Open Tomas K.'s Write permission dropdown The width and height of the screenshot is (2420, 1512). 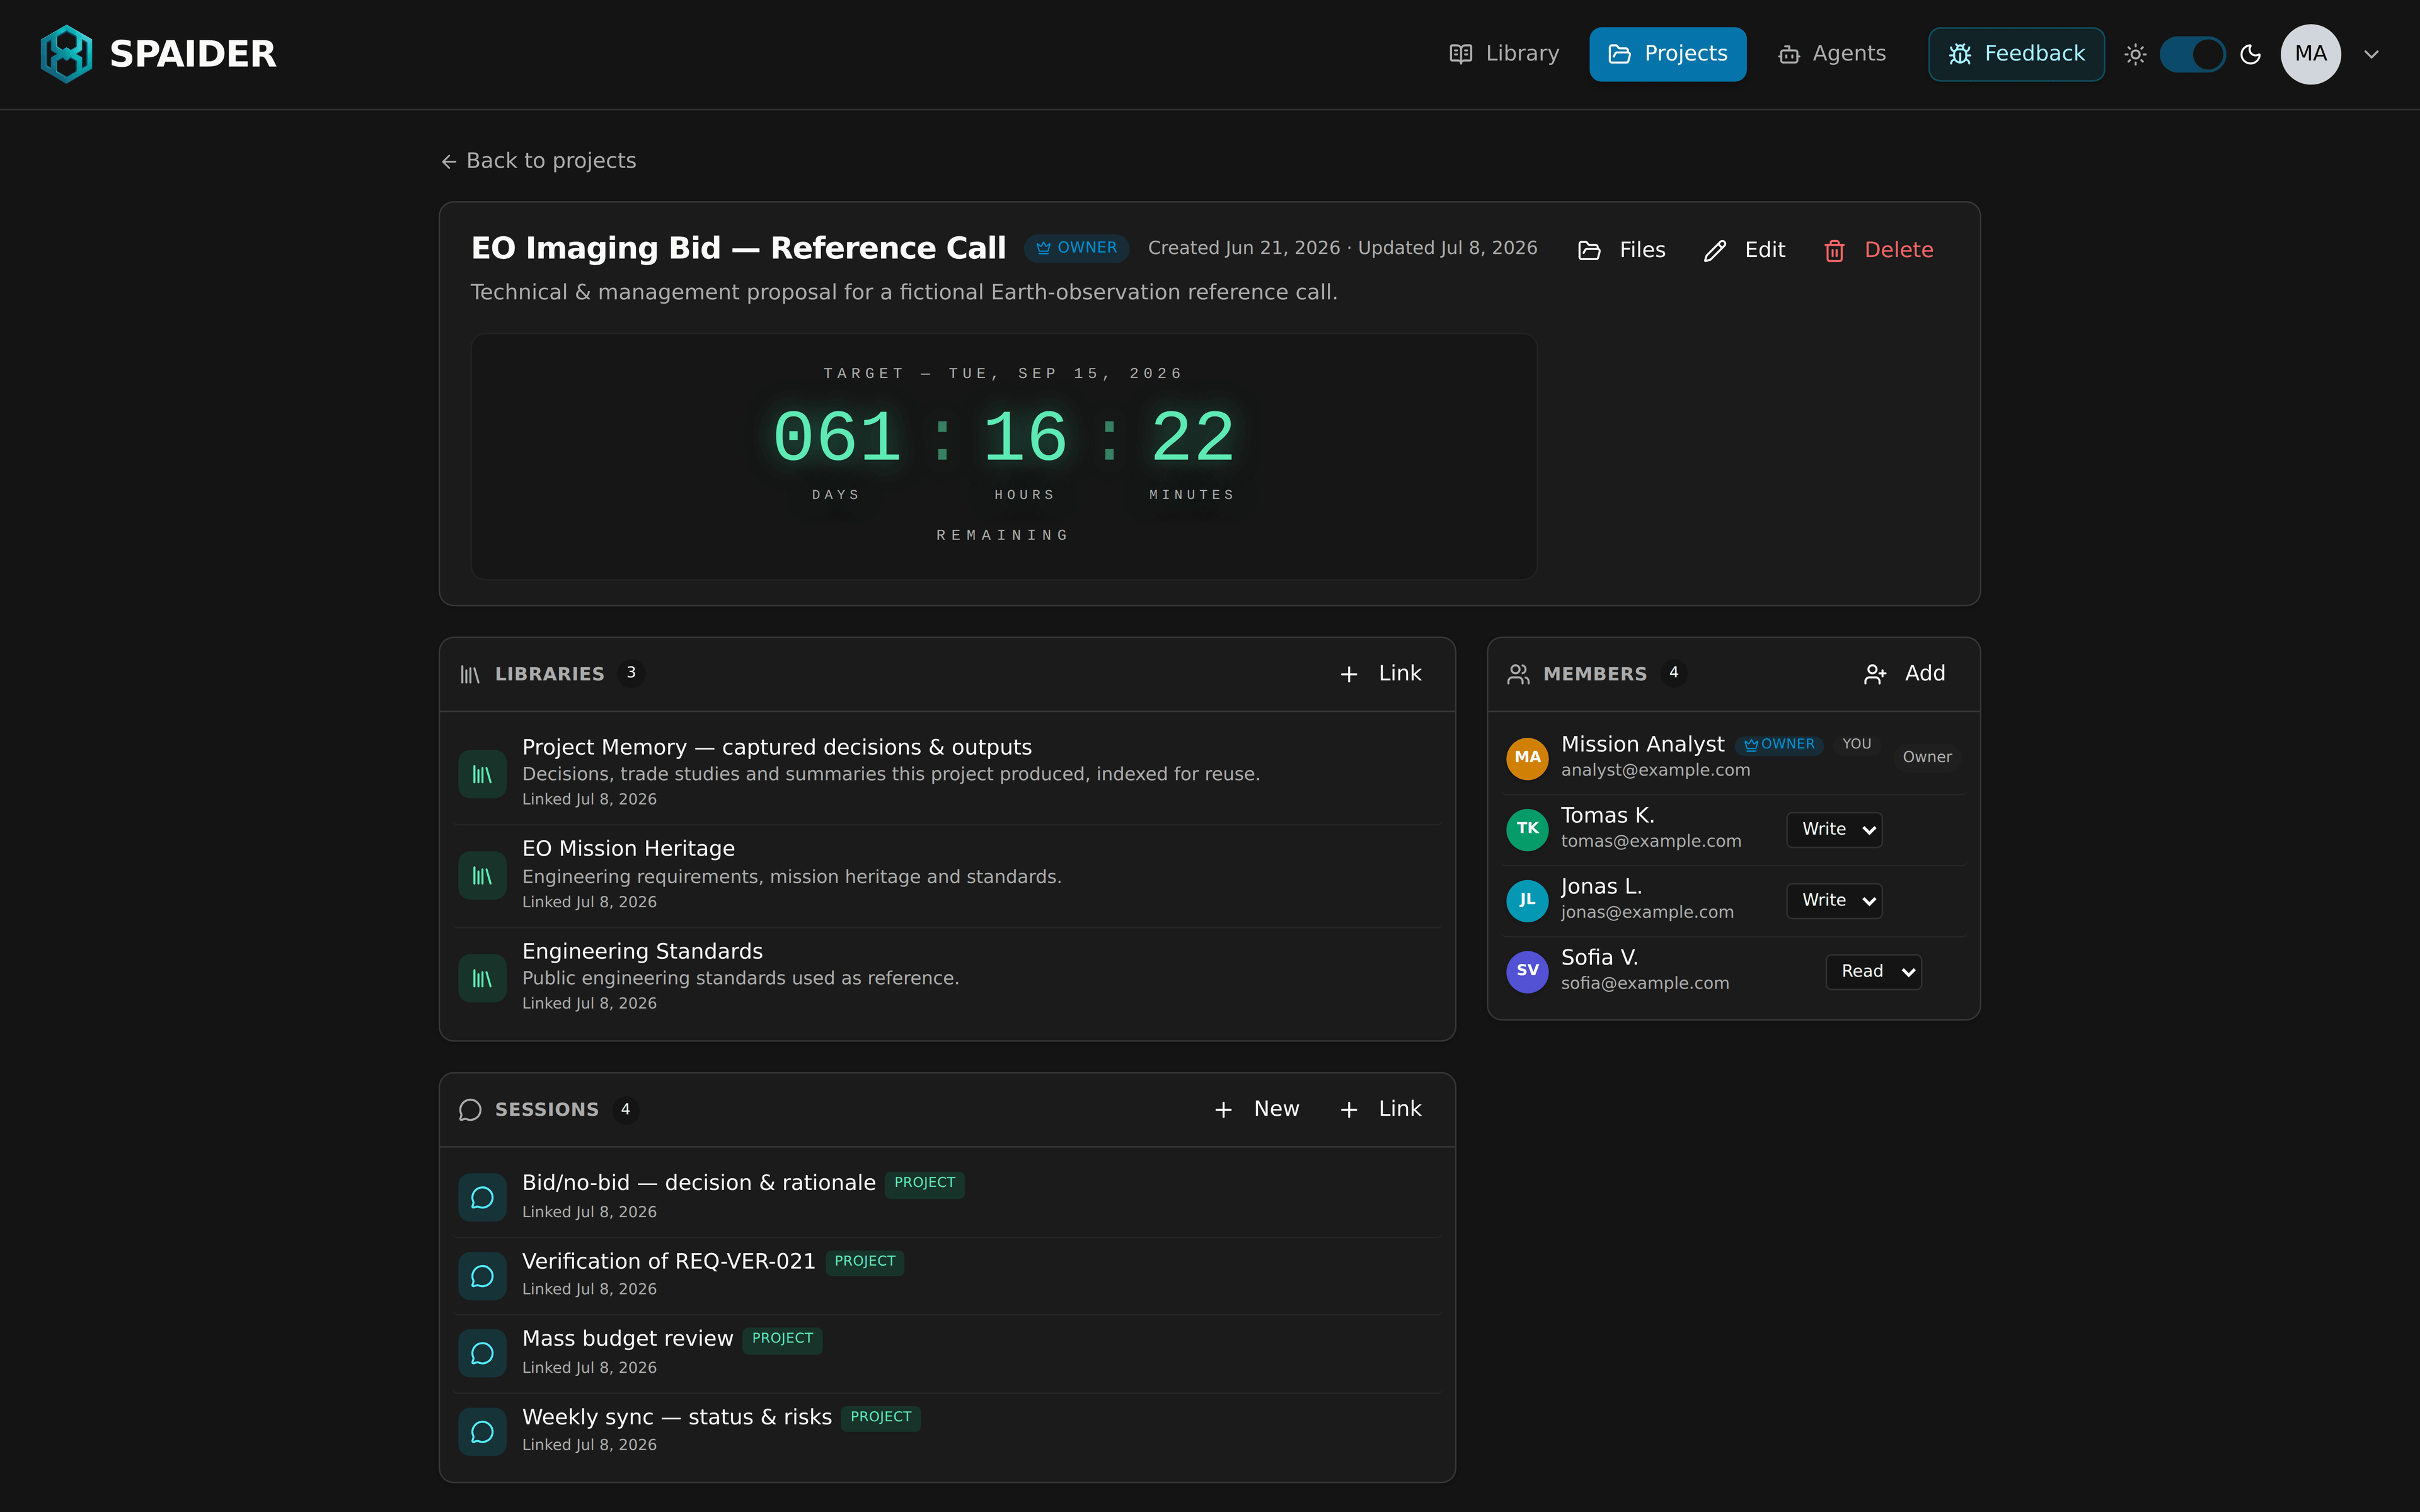[x=1834, y=829]
